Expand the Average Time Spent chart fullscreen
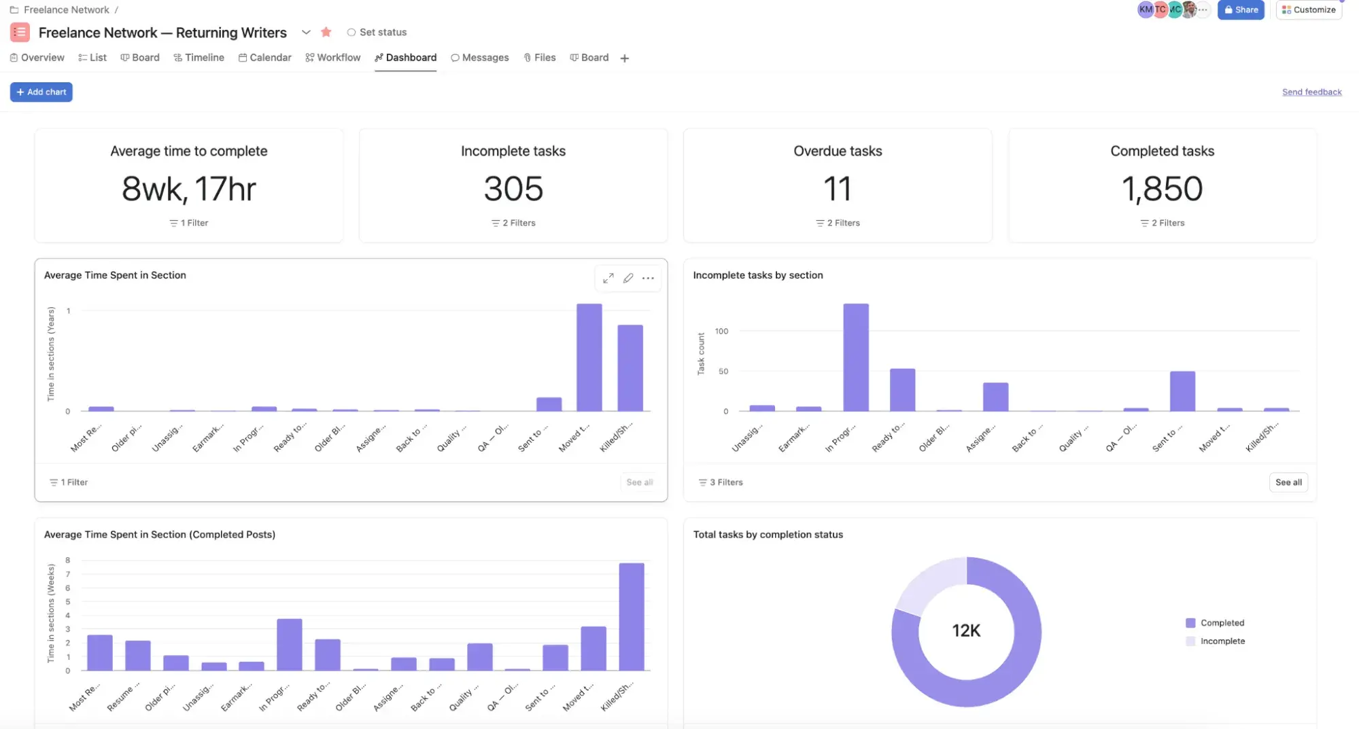The width and height of the screenshot is (1359, 729). click(x=608, y=278)
